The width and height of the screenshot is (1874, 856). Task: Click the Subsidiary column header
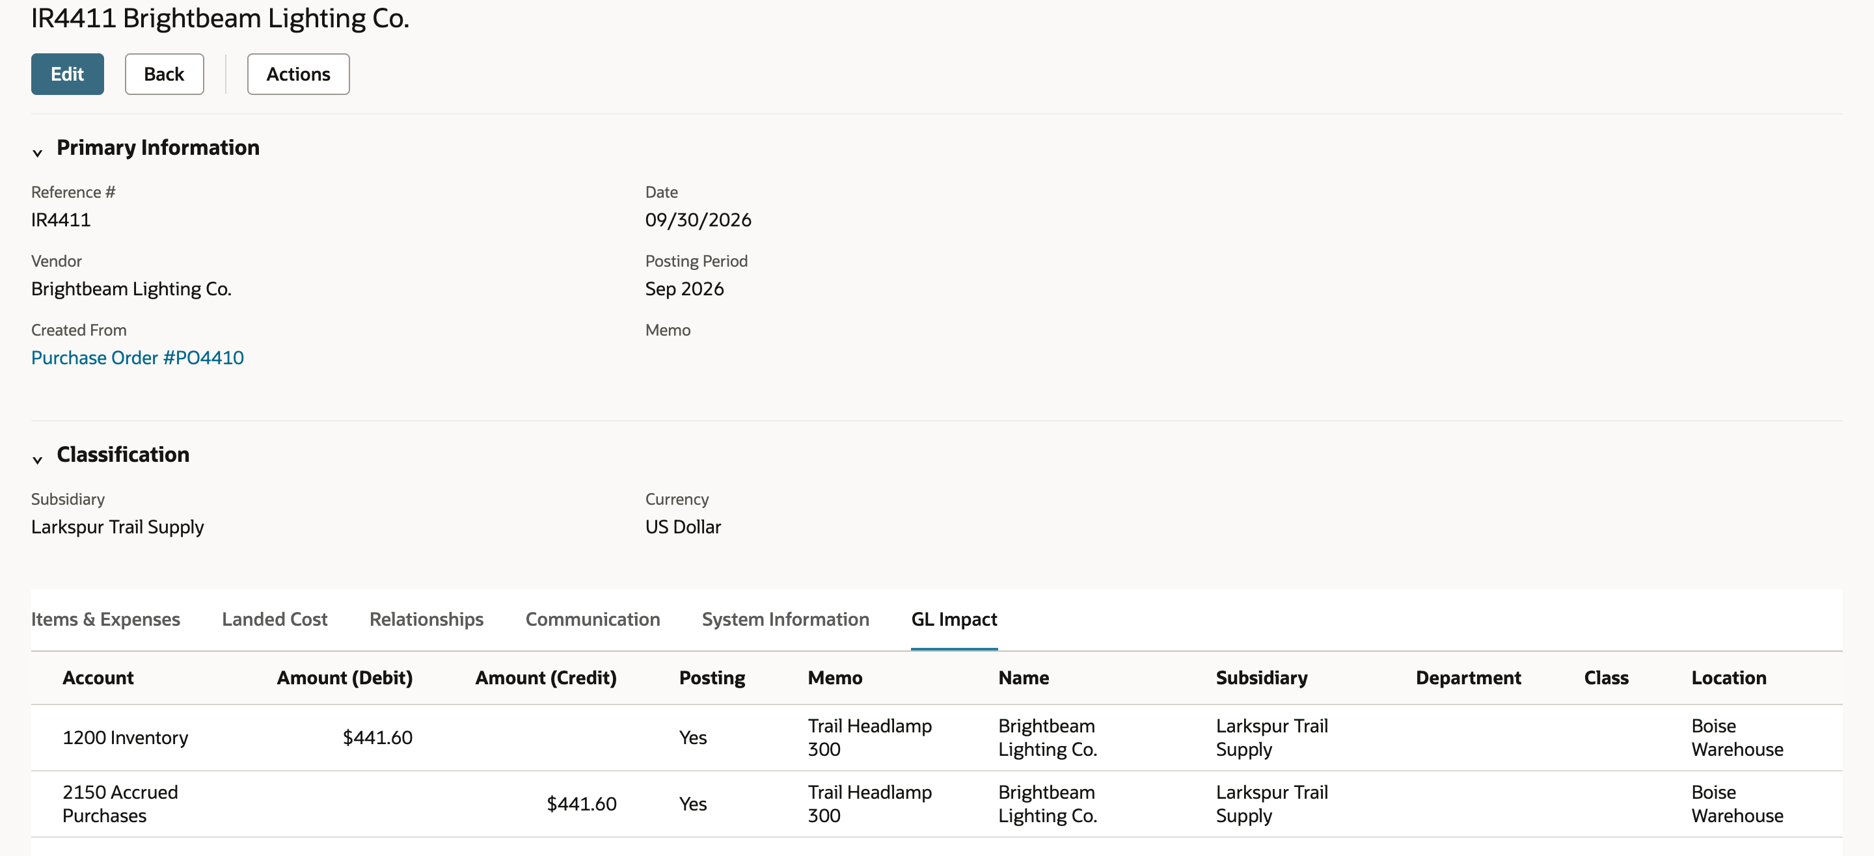[1262, 678]
